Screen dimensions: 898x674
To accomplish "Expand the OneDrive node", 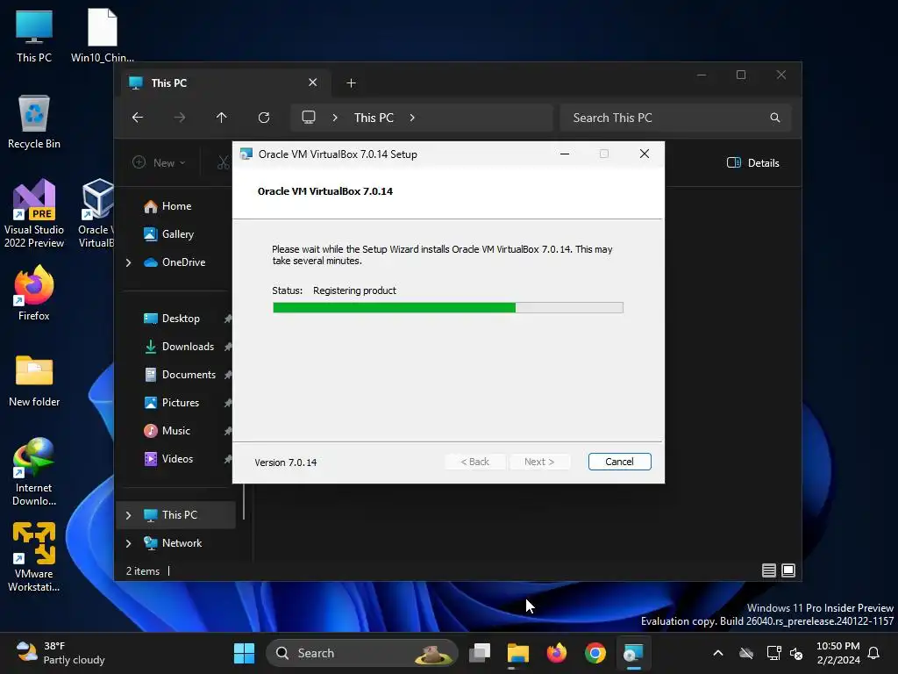I will tap(128, 262).
